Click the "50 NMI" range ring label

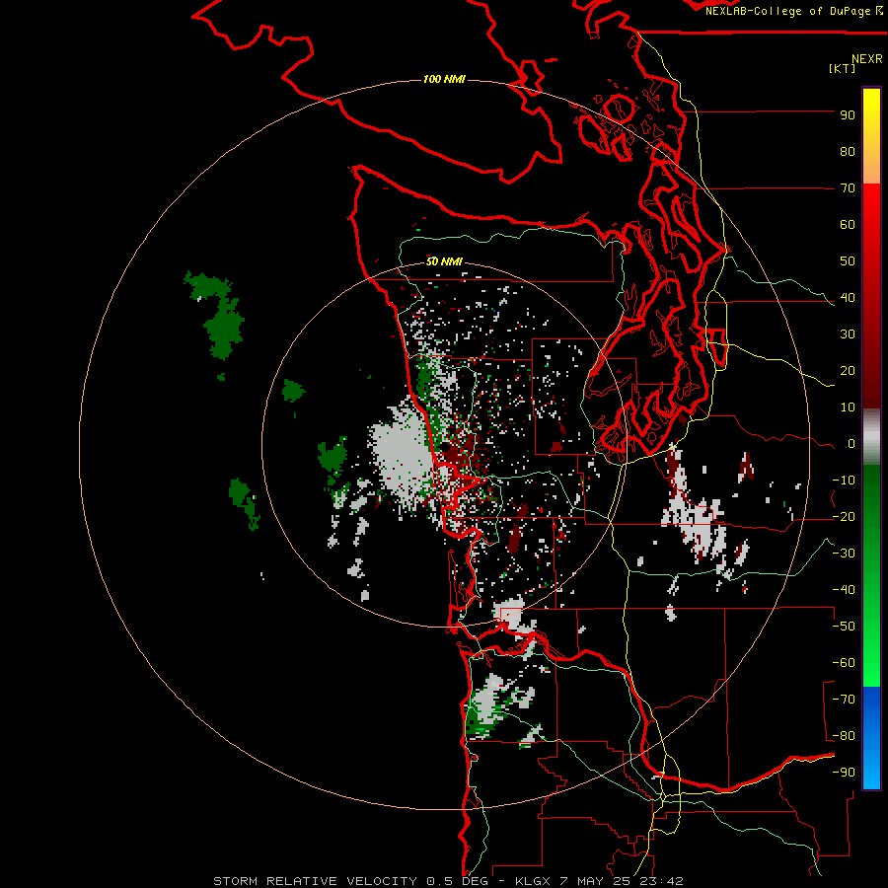point(445,261)
